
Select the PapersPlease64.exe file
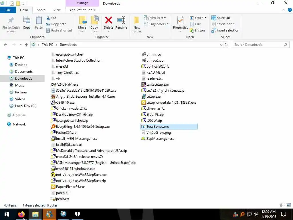point(68,187)
